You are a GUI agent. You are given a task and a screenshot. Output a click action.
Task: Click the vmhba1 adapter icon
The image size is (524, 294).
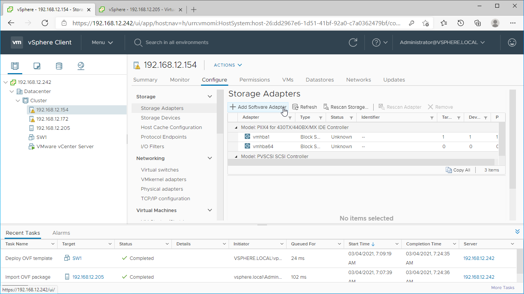247,137
